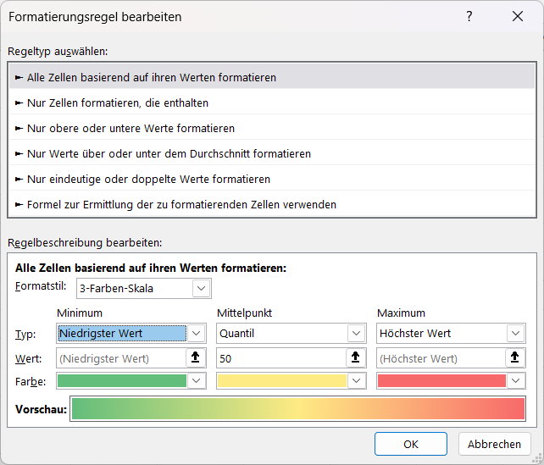Open the yellow Mittelpunkt color dropdown
The image size is (544, 465).
pyautogui.click(x=356, y=381)
